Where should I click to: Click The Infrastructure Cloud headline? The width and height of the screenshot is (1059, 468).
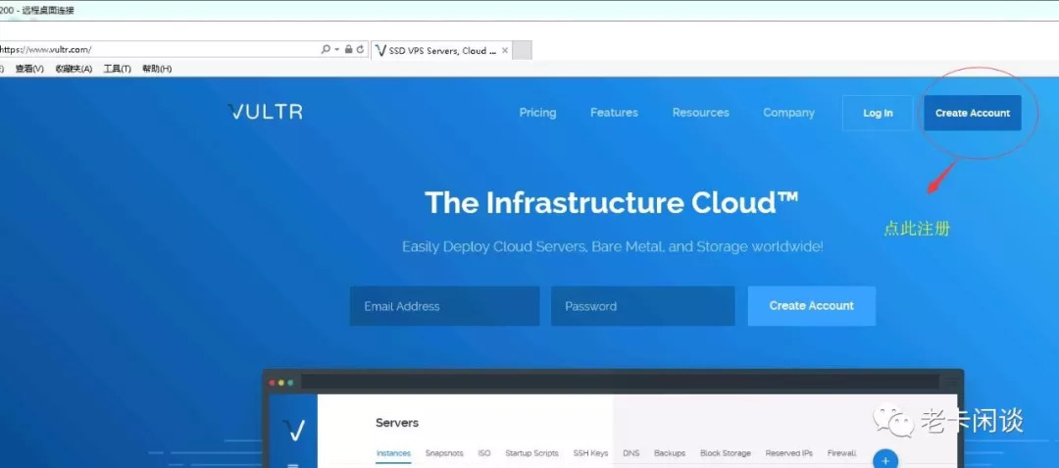pos(612,202)
